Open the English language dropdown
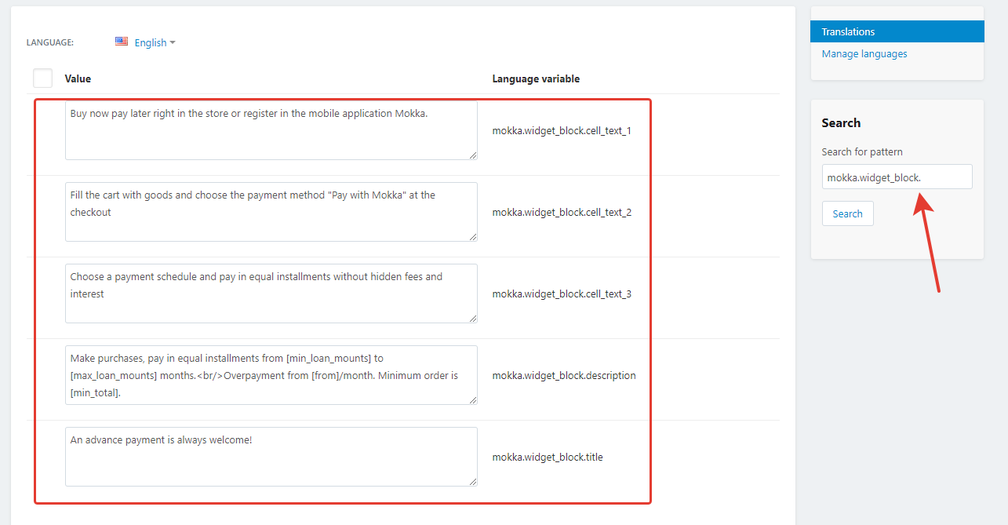Image resolution: width=1008 pixels, height=525 pixels. click(155, 42)
